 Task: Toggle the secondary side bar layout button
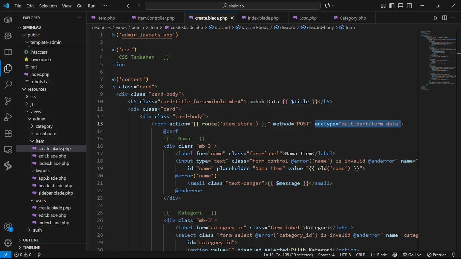pyautogui.click(x=409, y=6)
